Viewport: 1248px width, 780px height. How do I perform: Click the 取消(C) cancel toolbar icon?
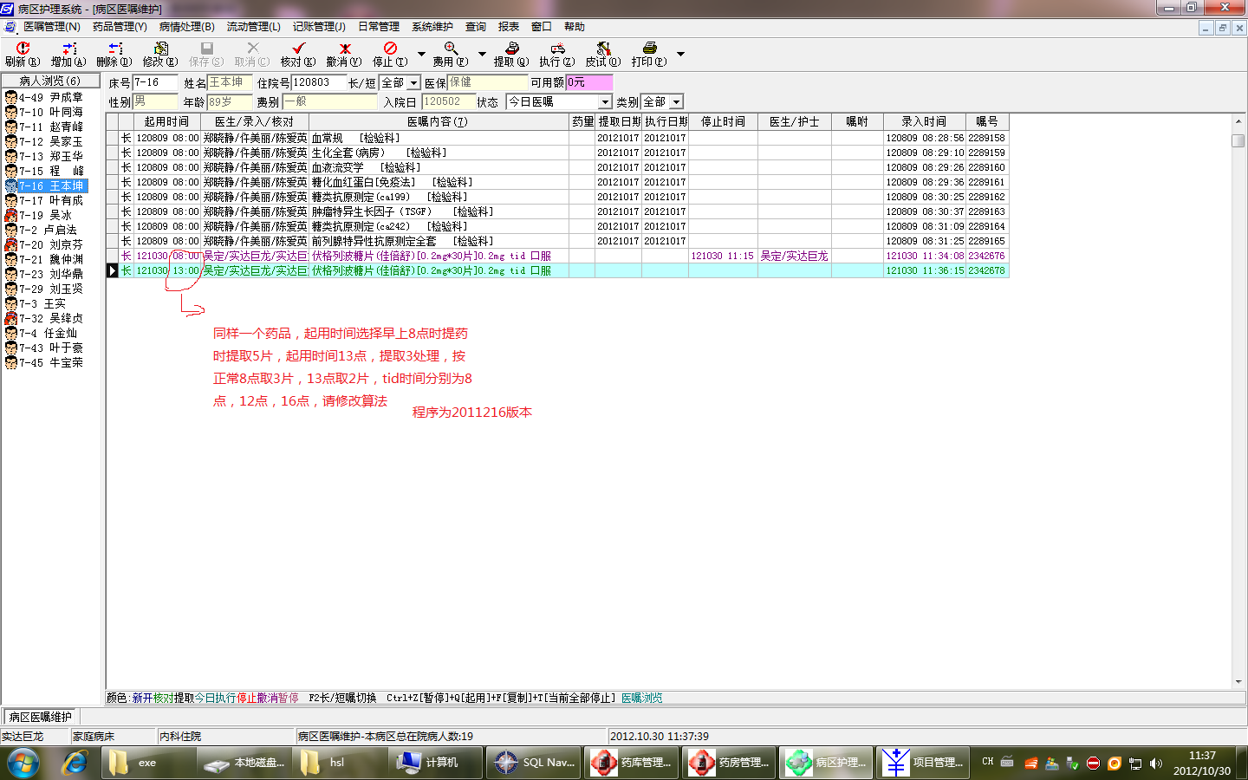[252, 54]
